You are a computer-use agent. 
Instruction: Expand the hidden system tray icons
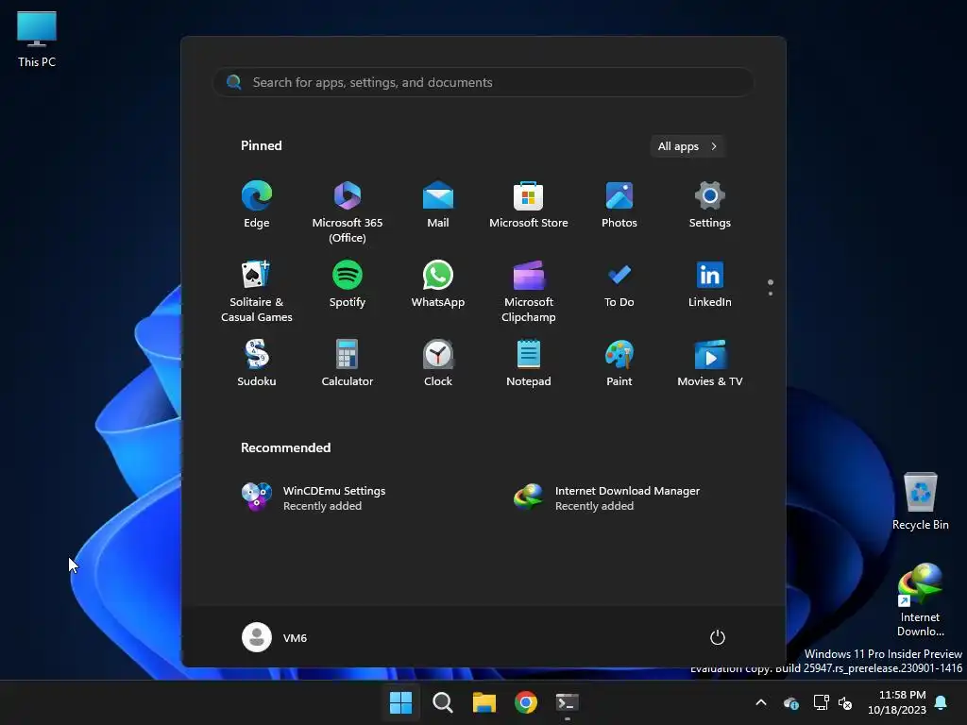[x=761, y=702]
